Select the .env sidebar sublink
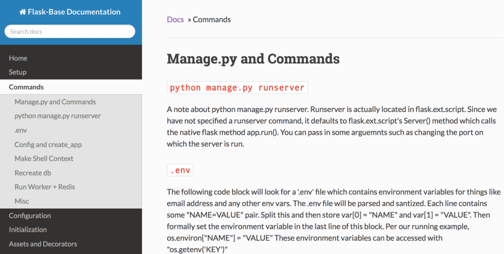This screenshot has height=254, width=504. click(21, 130)
